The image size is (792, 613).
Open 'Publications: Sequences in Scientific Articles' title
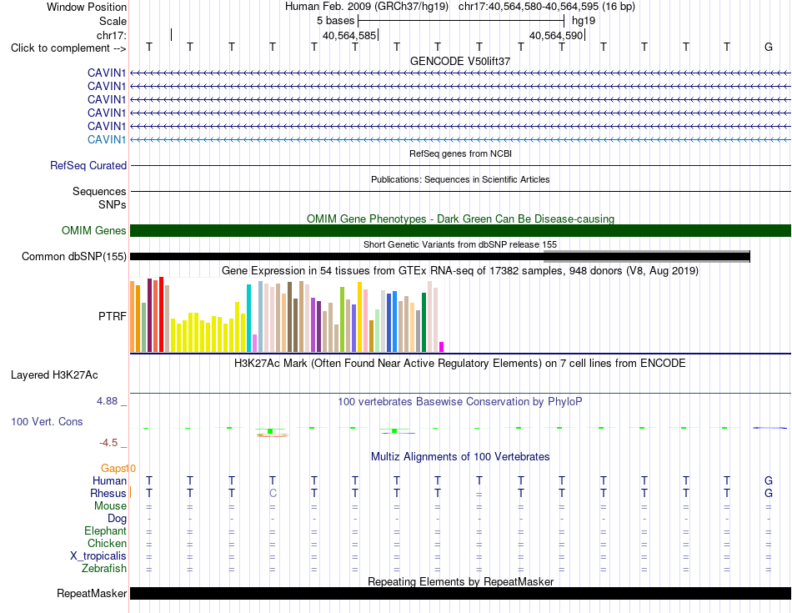(x=460, y=179)
